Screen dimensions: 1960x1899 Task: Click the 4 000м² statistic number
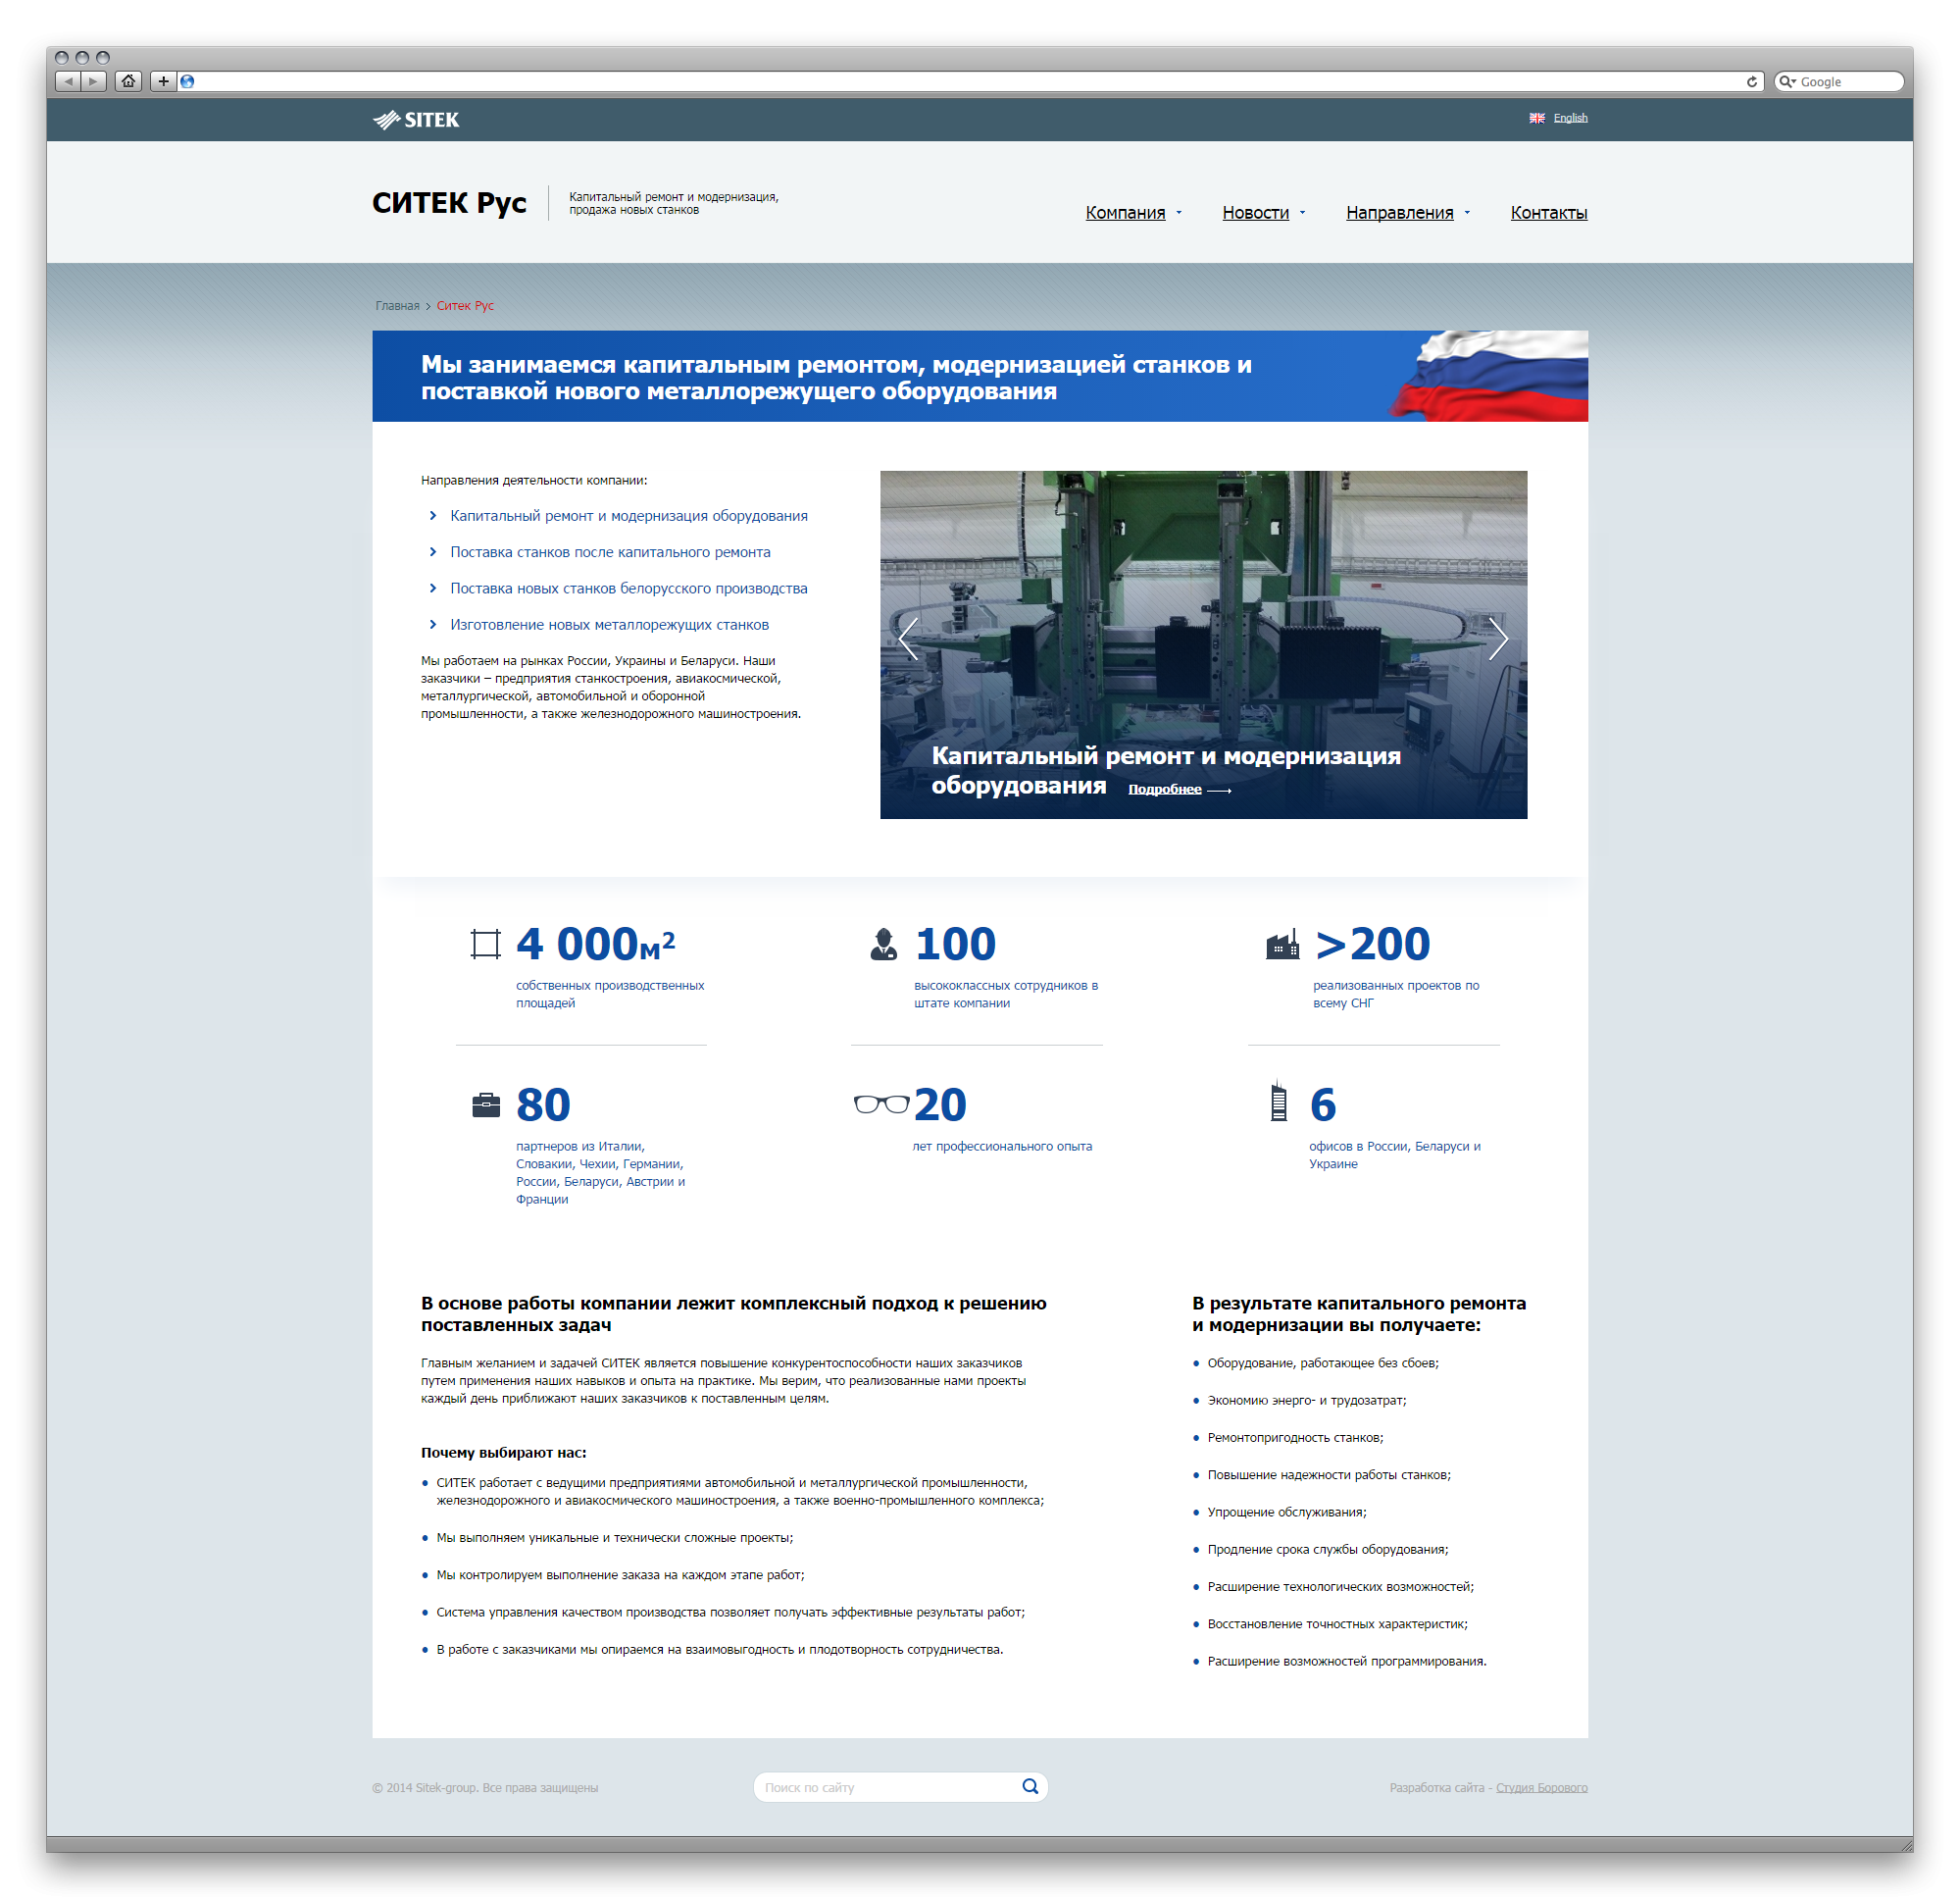596,945
